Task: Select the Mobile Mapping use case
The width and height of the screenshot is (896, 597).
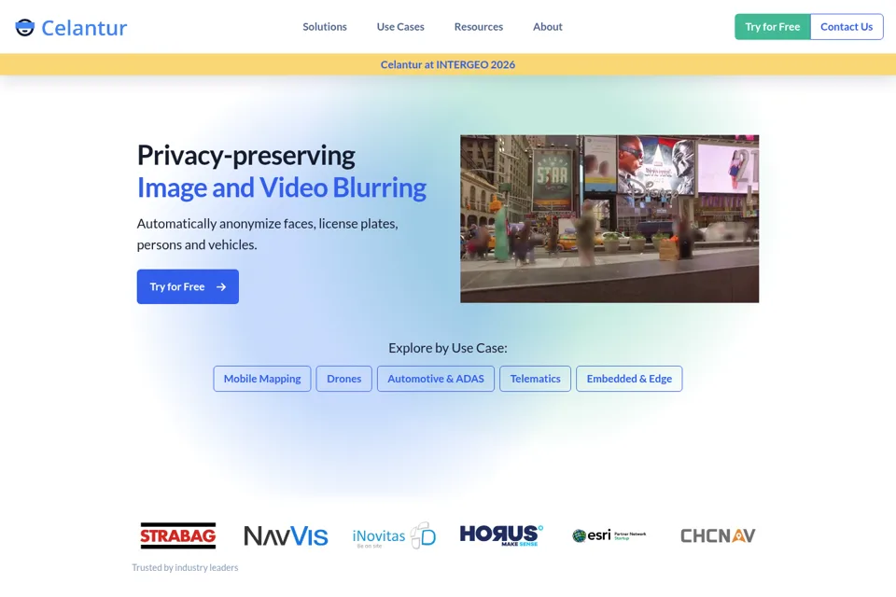Action: 262,379
